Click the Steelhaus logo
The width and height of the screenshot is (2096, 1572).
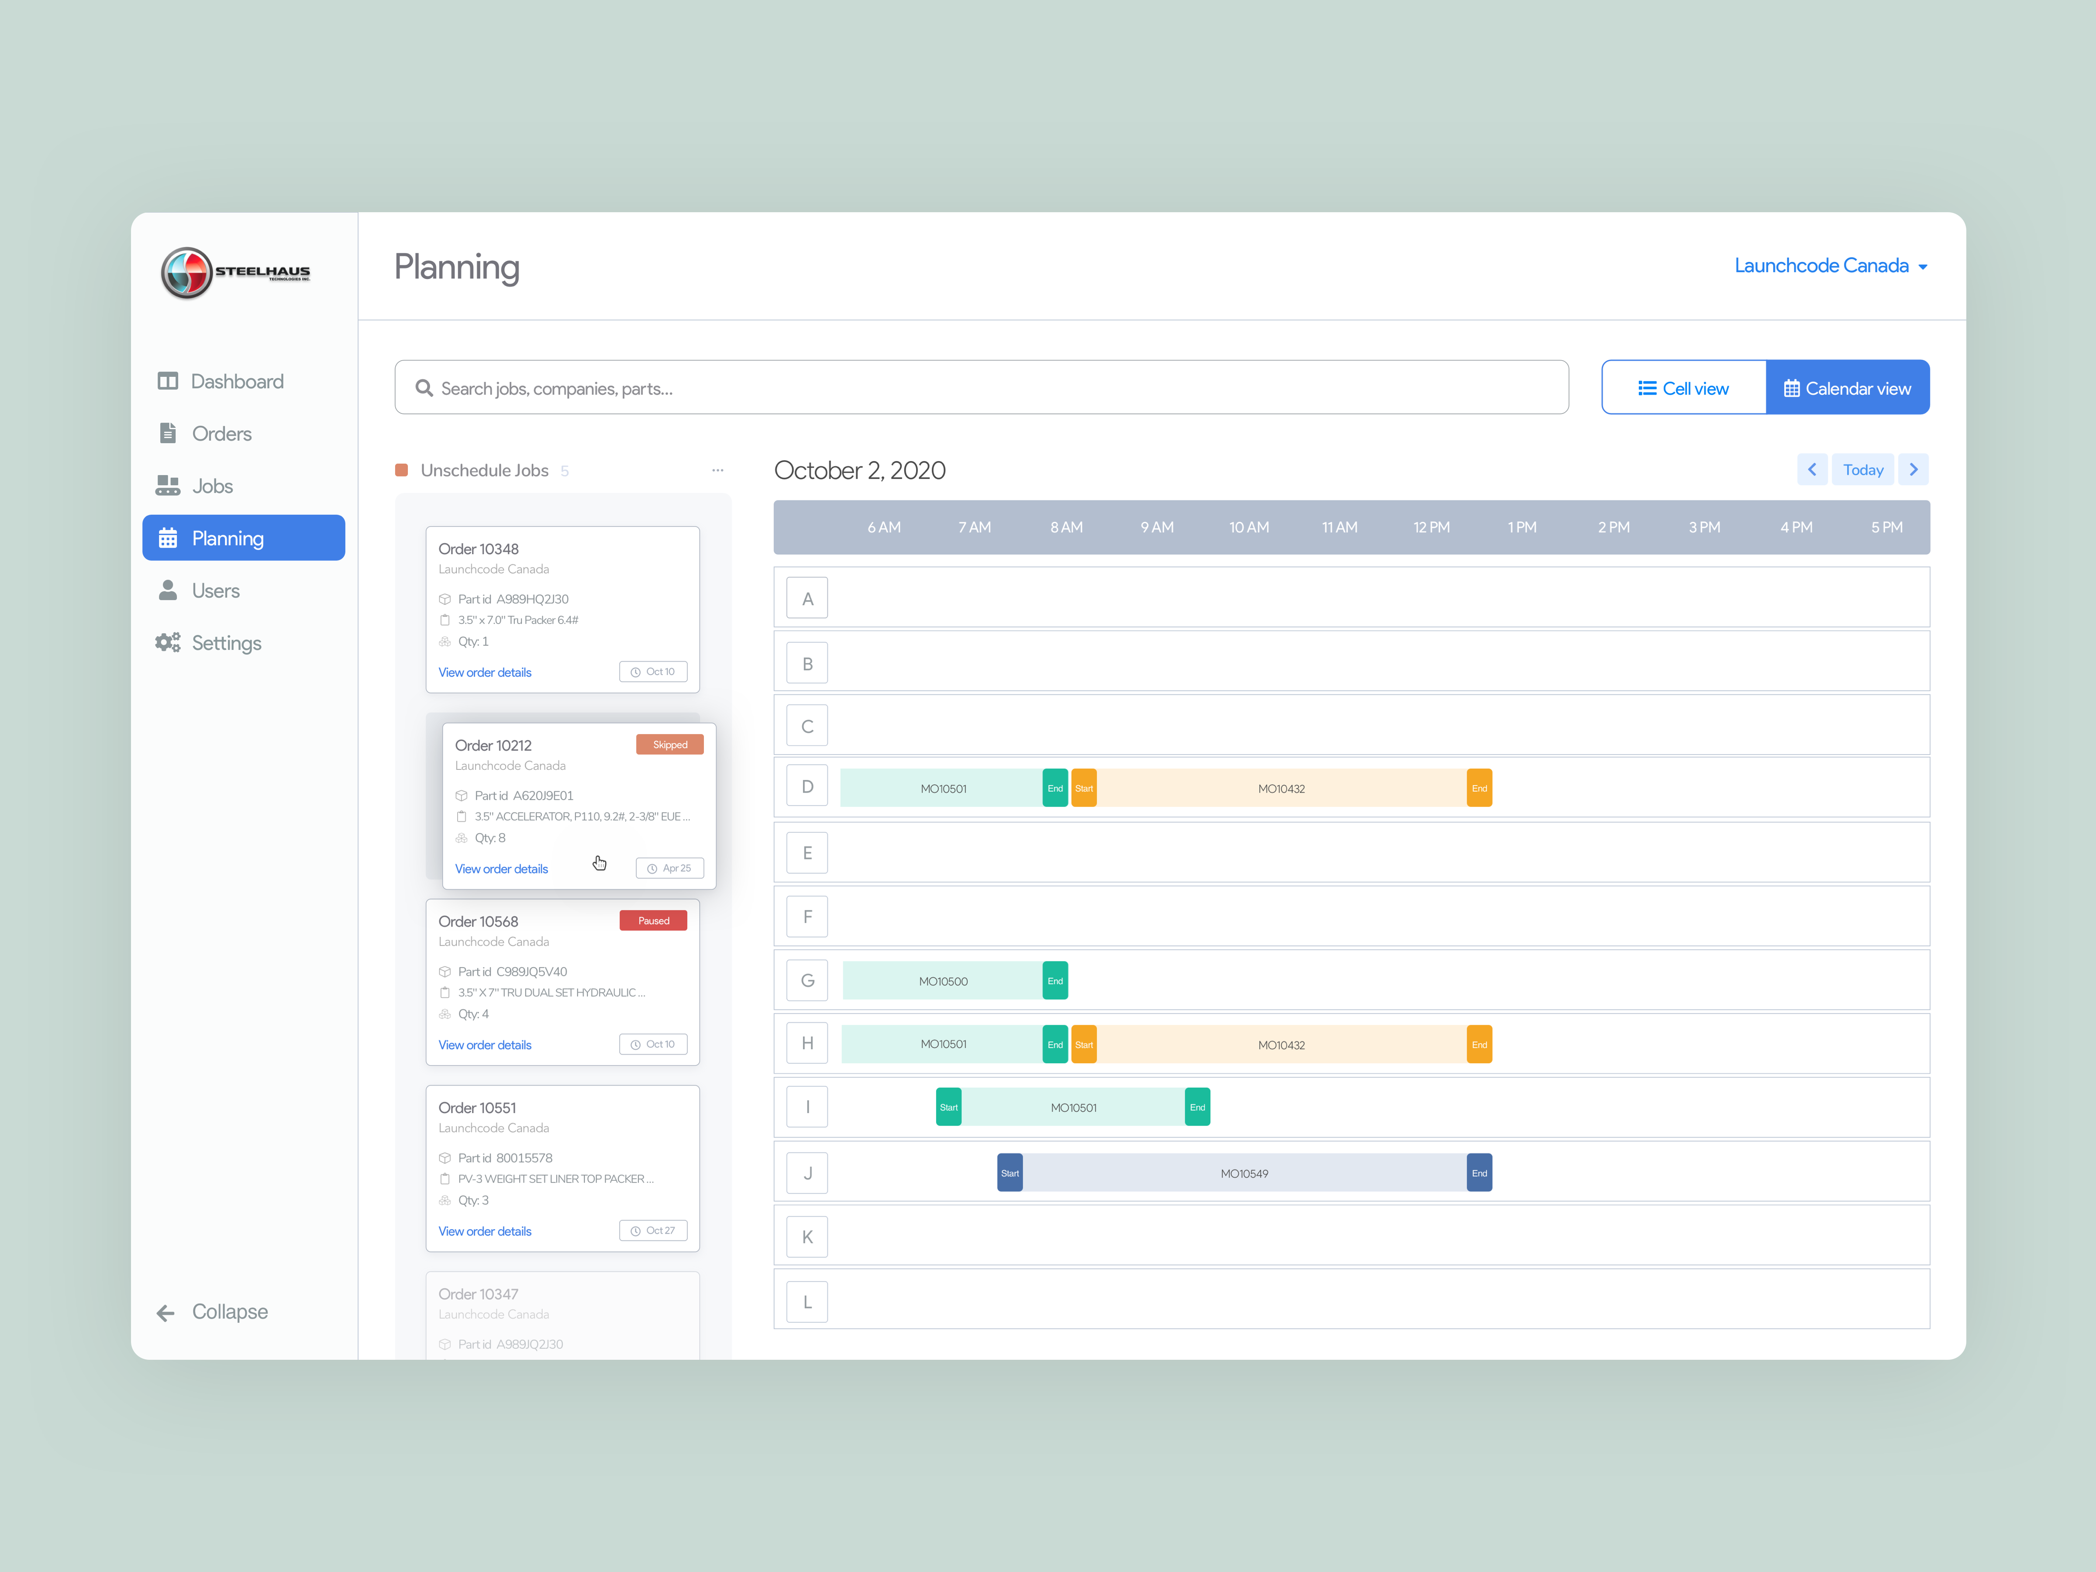point(236,273)
